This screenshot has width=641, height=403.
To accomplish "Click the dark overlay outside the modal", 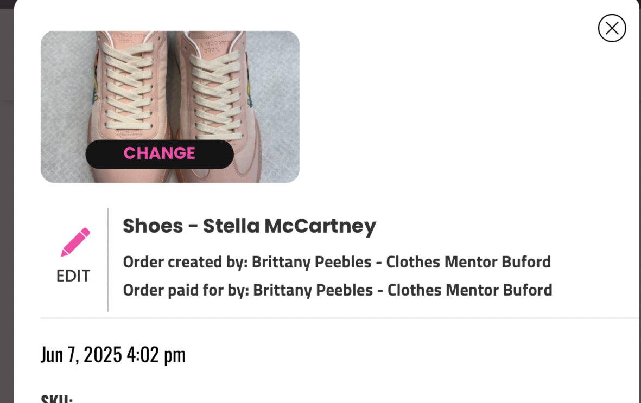I will 7,217.
